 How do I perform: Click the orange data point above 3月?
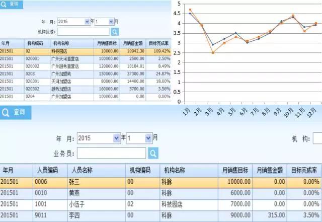(213, 53)
